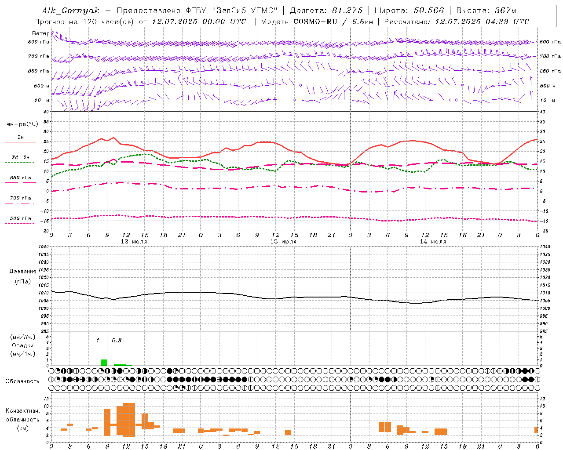Click the 'Прогноз на 120 часа(ов)' forecast text
Image resolution: width=563 pixels, height=450 pixels.
click(85, 22)
